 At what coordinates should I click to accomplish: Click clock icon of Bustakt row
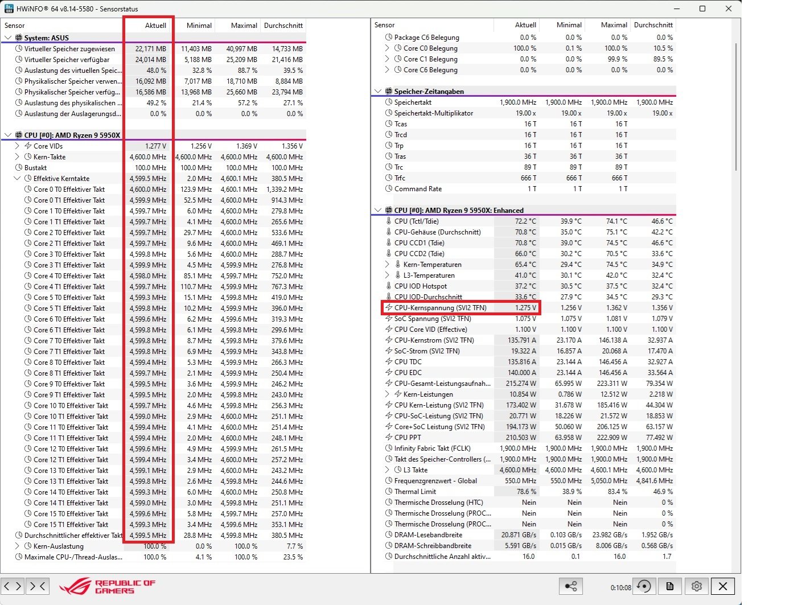pos(19,167)
